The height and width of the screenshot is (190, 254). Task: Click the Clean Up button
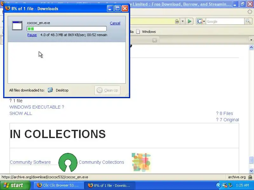(107, 90)
